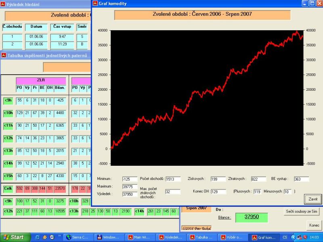Expand hidden tray icons arrow
Image resolution: width=323 pixels, height=242 pixels.
293,238
